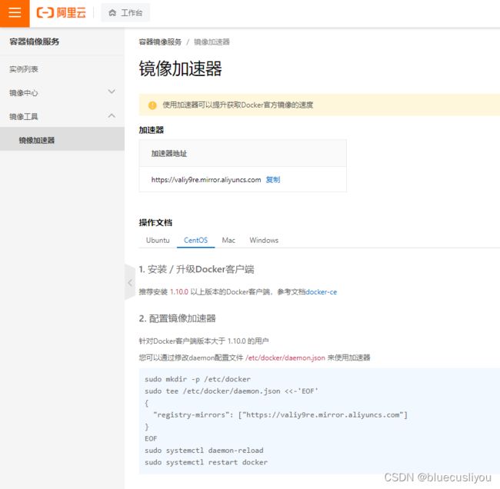Collapse the sidebar using the side handle
500x489 pixels.
(x=130, y=282)
